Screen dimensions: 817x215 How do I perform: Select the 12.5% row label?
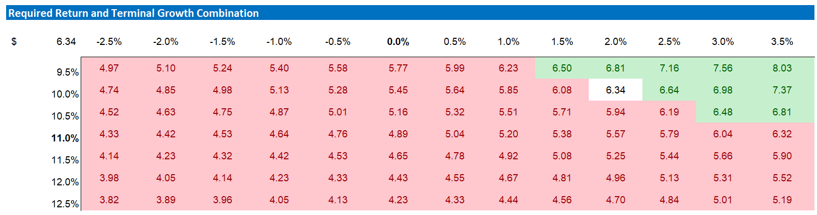pos(65,204)
